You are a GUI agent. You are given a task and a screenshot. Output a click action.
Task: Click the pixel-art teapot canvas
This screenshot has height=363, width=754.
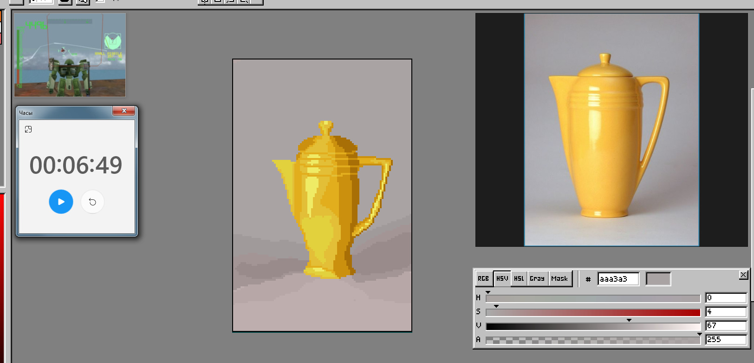point(322,195)
